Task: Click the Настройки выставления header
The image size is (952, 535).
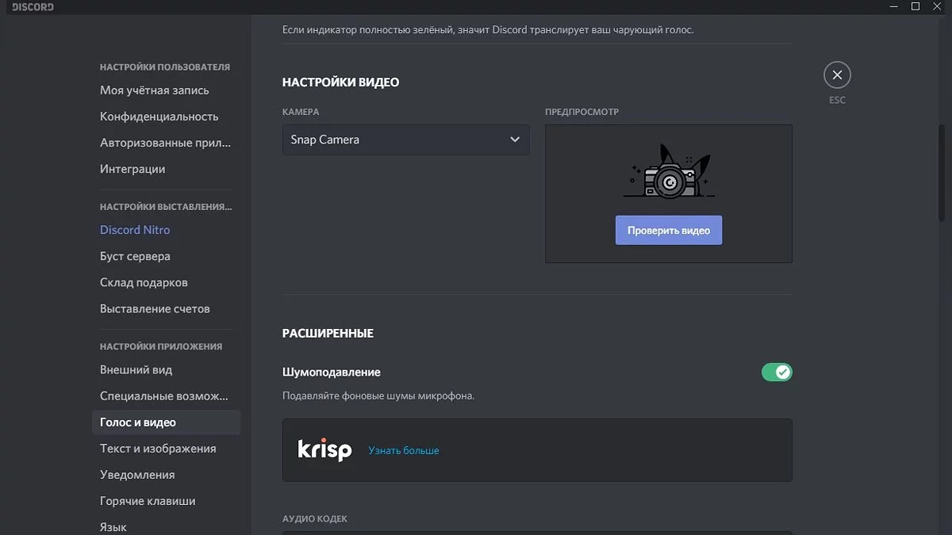Action: [x=166, y=207]
